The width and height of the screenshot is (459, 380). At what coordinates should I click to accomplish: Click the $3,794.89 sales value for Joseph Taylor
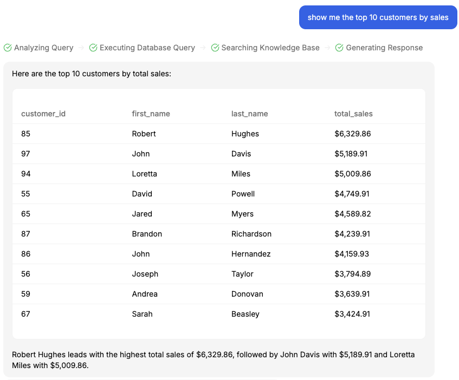pyautogui.click(x=352, y=274)
